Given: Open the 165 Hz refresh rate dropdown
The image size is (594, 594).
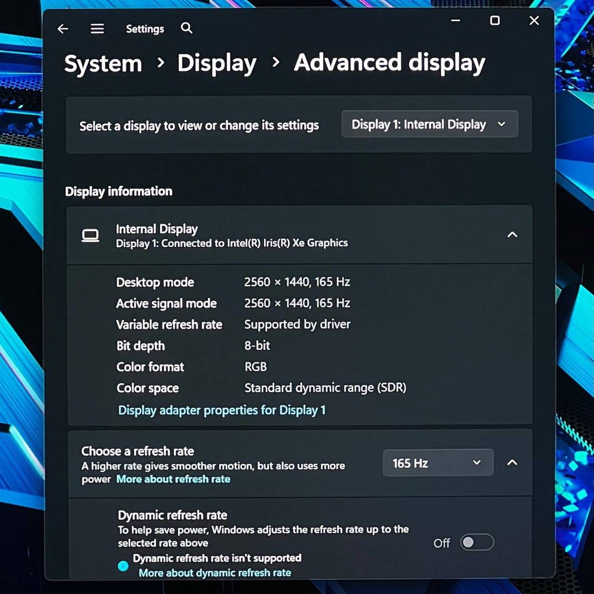Looking at the screenshot, I should click(x=437, y=463).
